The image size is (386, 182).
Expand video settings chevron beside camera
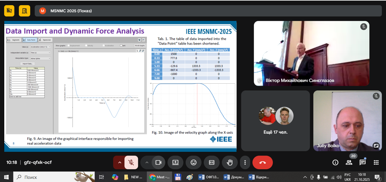click(x=146, y=163)
